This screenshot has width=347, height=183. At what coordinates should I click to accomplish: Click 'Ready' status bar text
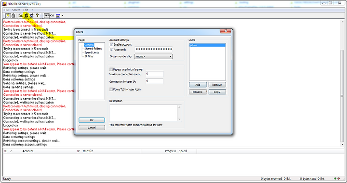tap(7, 179)
